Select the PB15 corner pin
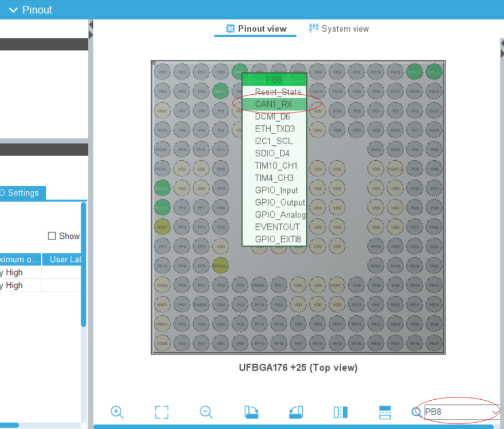Viewport: 504px width, 429px height. click(x=434, y=343)
